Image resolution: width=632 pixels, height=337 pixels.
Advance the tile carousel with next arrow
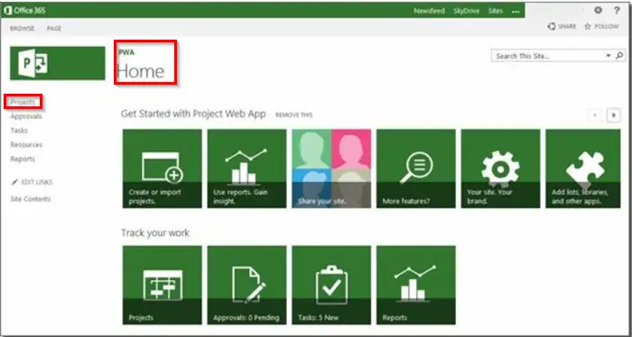[613, 115]
